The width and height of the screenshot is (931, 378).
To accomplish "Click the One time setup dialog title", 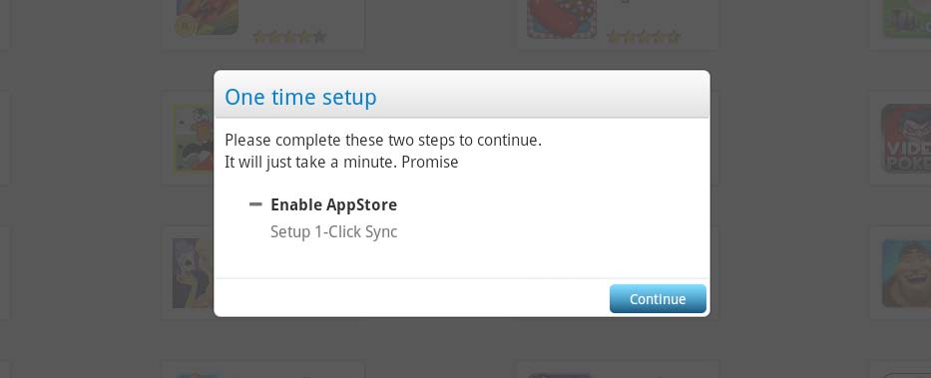I will coord(300,97).
